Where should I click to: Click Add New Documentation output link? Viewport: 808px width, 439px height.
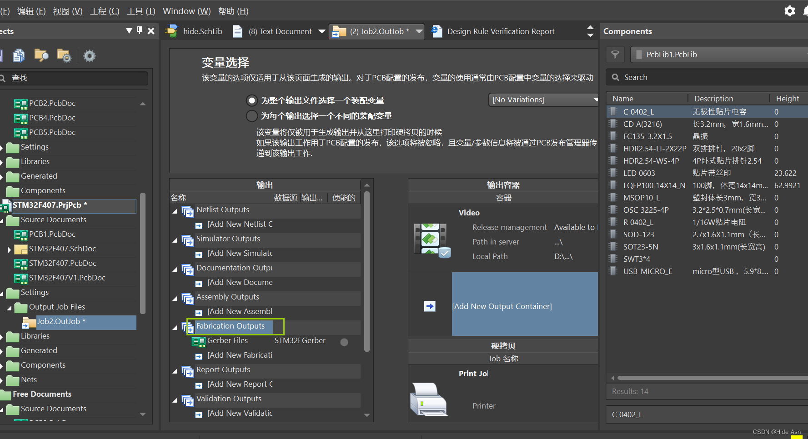(240, 282)
